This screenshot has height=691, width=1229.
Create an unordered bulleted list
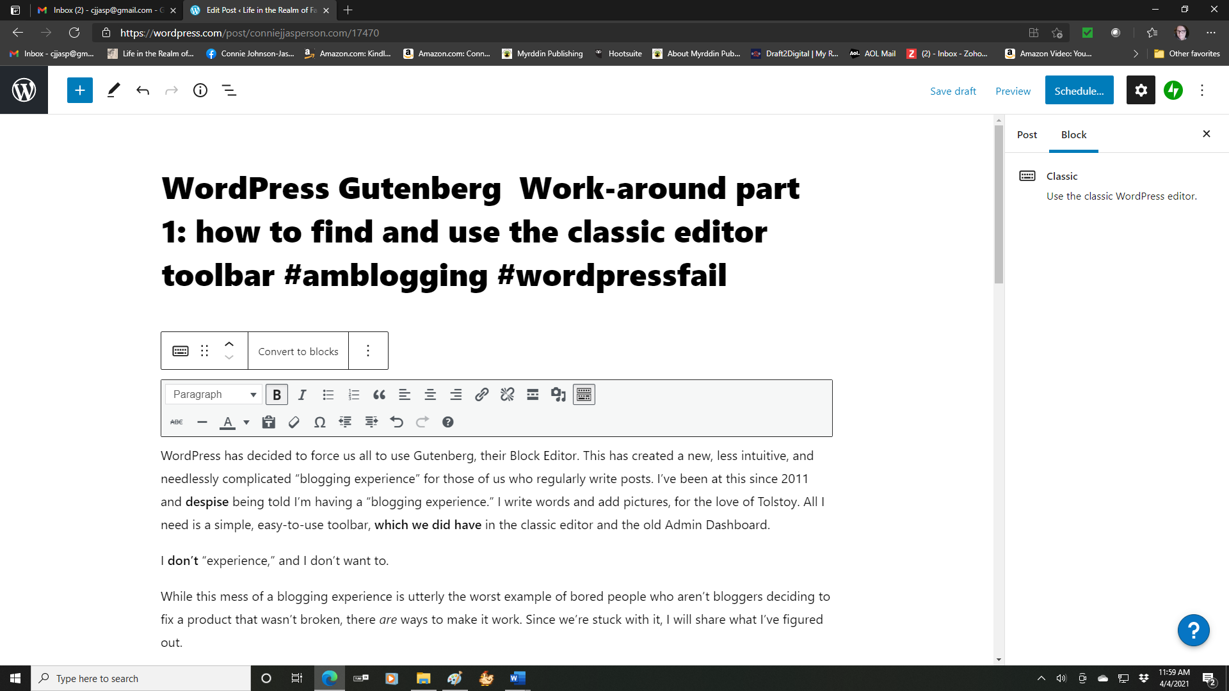[328, 394]
